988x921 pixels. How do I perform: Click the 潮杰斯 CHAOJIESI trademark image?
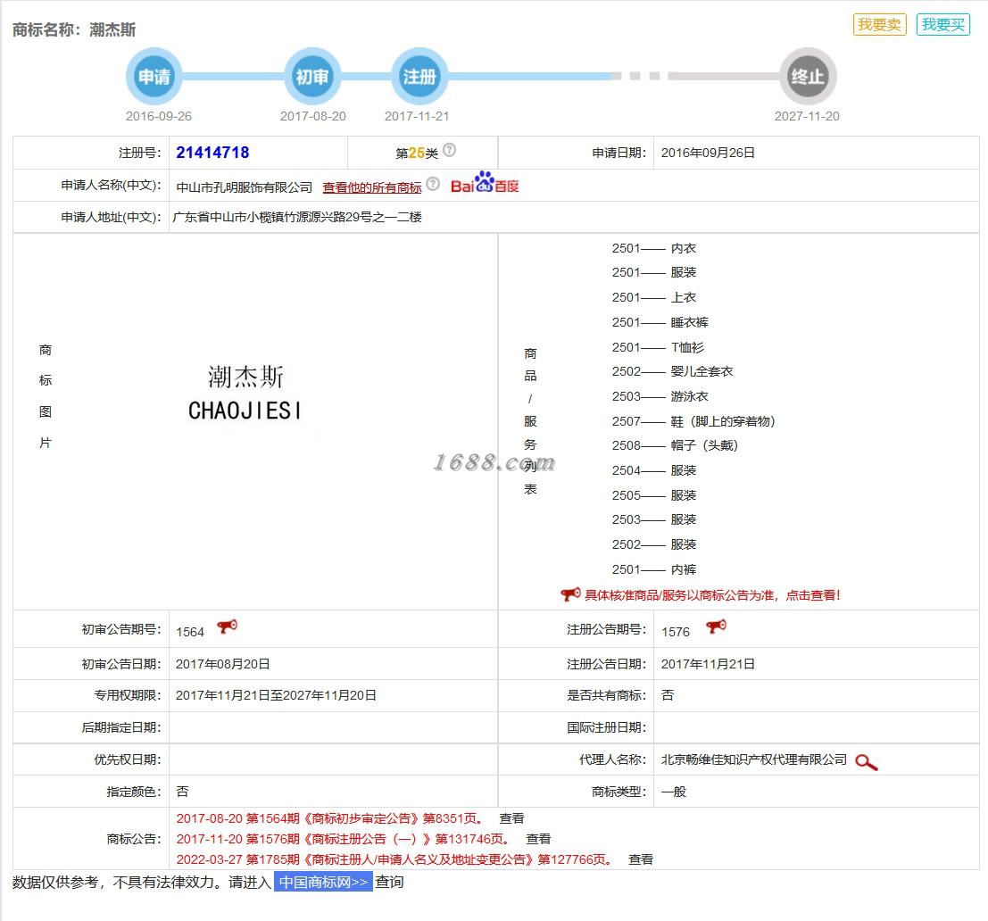click(x=245, y=393)
